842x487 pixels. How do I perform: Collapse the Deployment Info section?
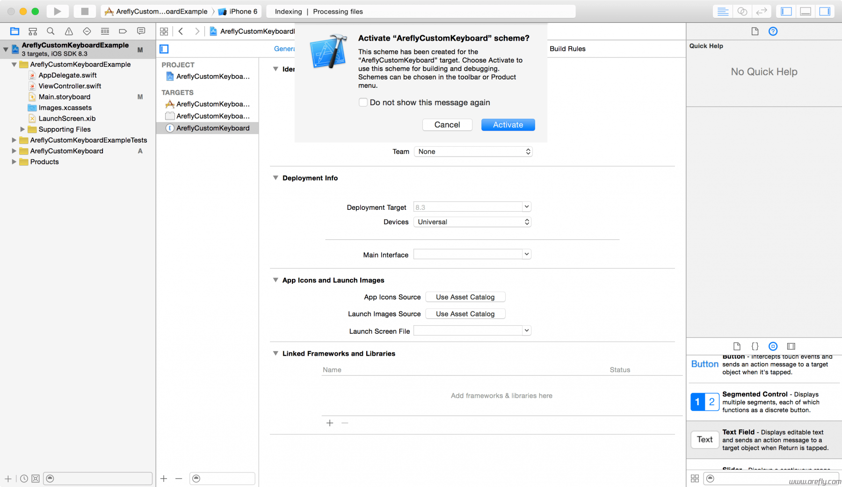[x=276, y=178]
